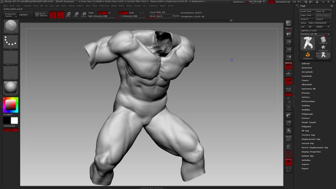
Task: Open the Stroke menu
Action: point(129,6)
